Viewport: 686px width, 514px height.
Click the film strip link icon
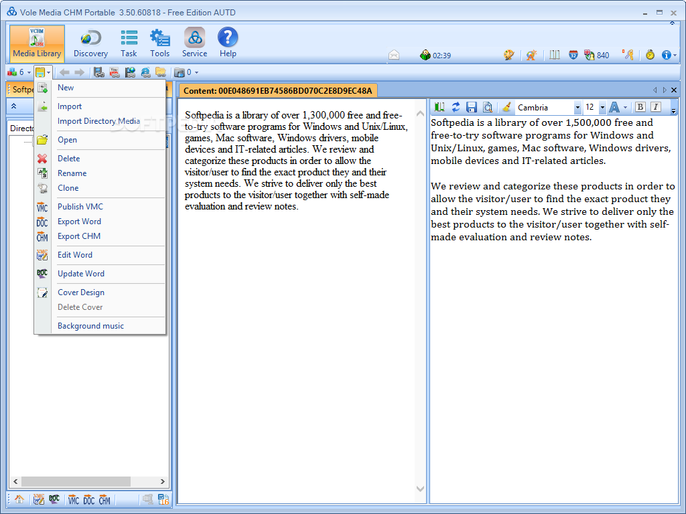click(99, 72)
